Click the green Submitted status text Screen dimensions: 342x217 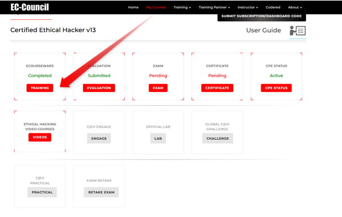(x=99, y=76)
